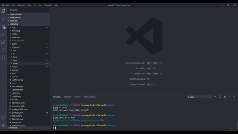
Task: Click the VS Code logo in title bar
Action: (x=3, y=5)
